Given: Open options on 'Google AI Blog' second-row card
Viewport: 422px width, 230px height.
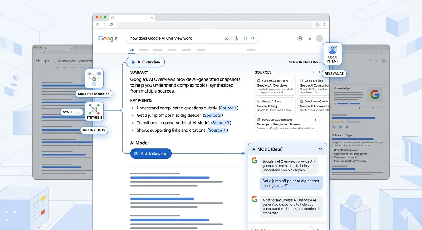Looking at the screenshot, I should (292, 102).
